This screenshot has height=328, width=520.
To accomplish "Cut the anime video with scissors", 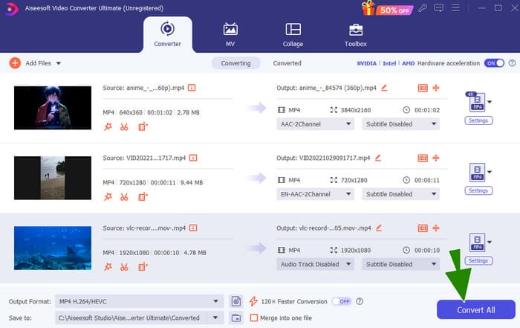I will coord(124,127).
